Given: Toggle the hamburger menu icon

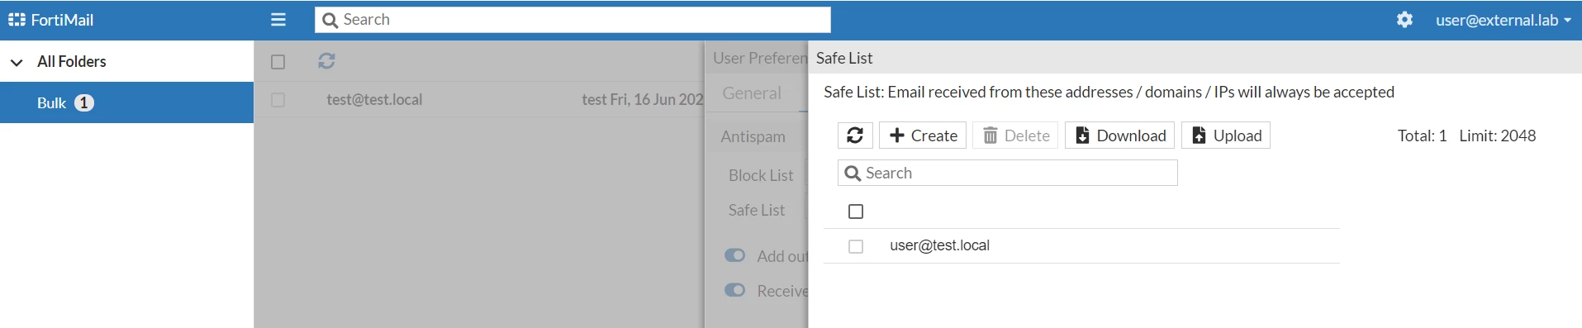Looking at the screenshot, I should 278,20.
